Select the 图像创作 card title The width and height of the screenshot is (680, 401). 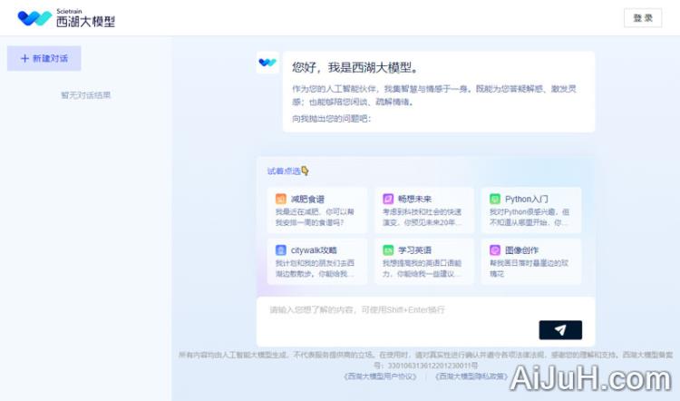point(521,250)
